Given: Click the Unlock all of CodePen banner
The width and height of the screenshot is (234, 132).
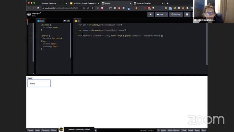Looking at the screenshot, I should point(79,129).
